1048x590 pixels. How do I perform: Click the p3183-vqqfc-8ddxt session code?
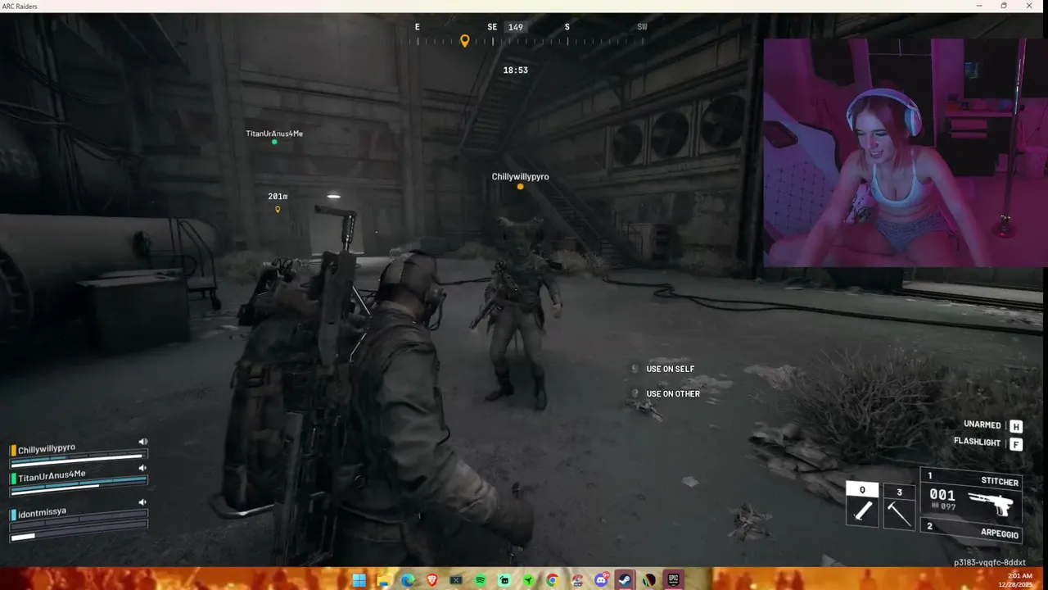point(990,563)
